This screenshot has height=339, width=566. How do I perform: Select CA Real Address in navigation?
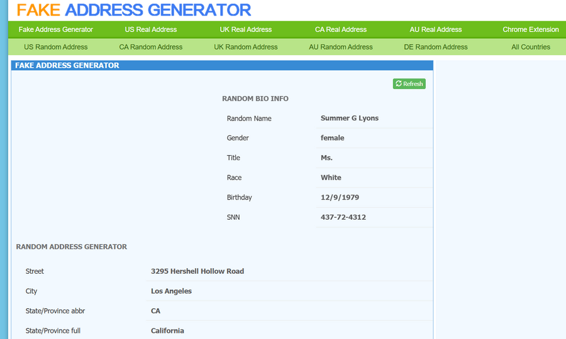click(x=341, y=30)
